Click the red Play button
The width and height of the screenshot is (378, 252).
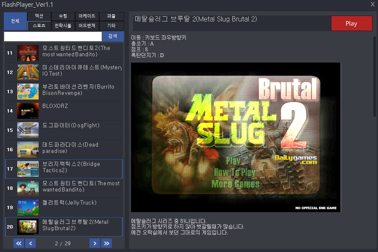coord(352,24)
